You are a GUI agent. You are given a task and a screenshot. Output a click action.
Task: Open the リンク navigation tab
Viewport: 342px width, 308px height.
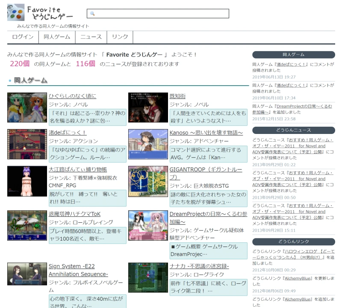[119, 37]
